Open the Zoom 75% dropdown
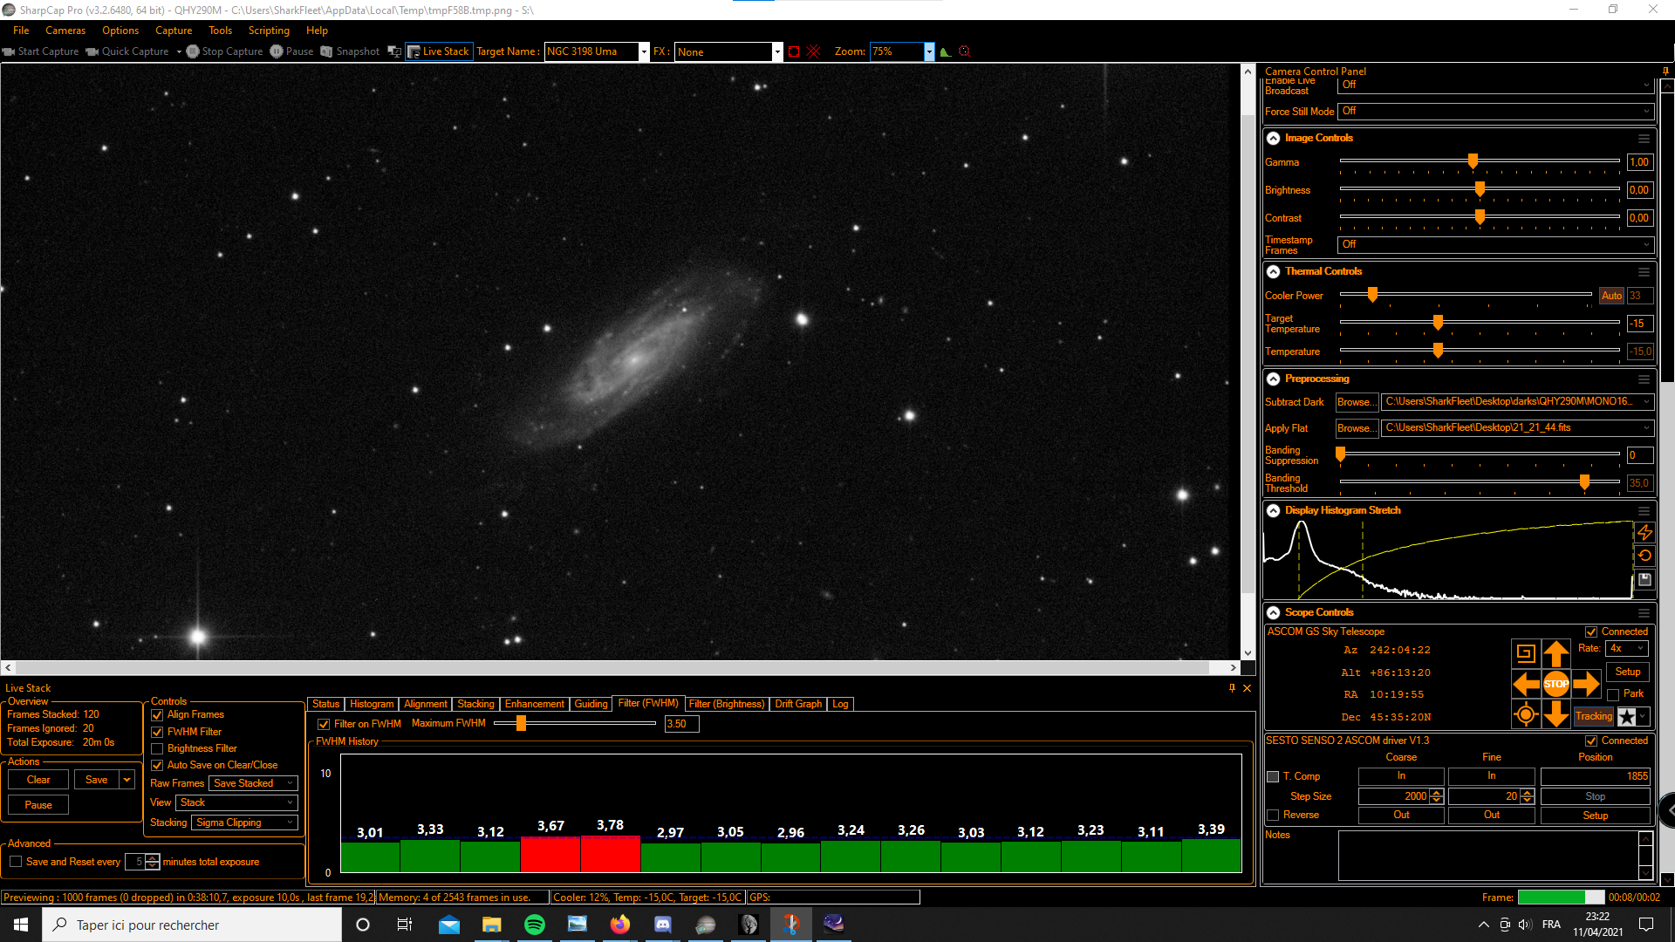Image resolution: width=1675 pixels, height=942 pixels. pos(929,51)
